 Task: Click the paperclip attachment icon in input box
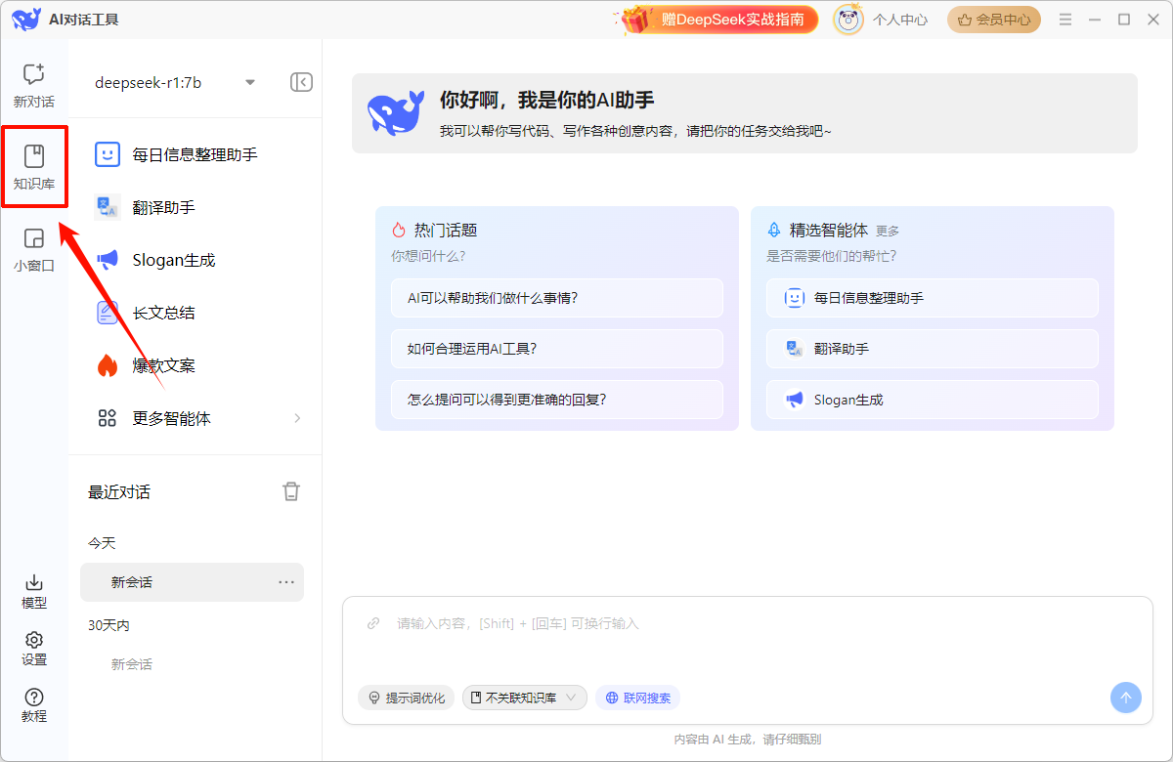coord(372,623)
